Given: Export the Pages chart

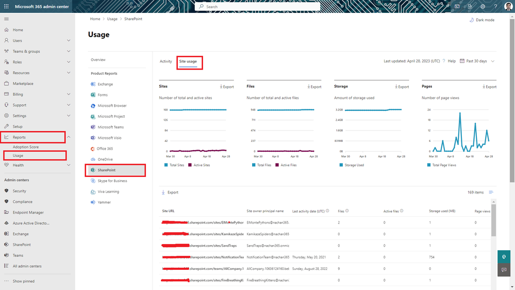Looking at the screenshot, I should point(489,87).
